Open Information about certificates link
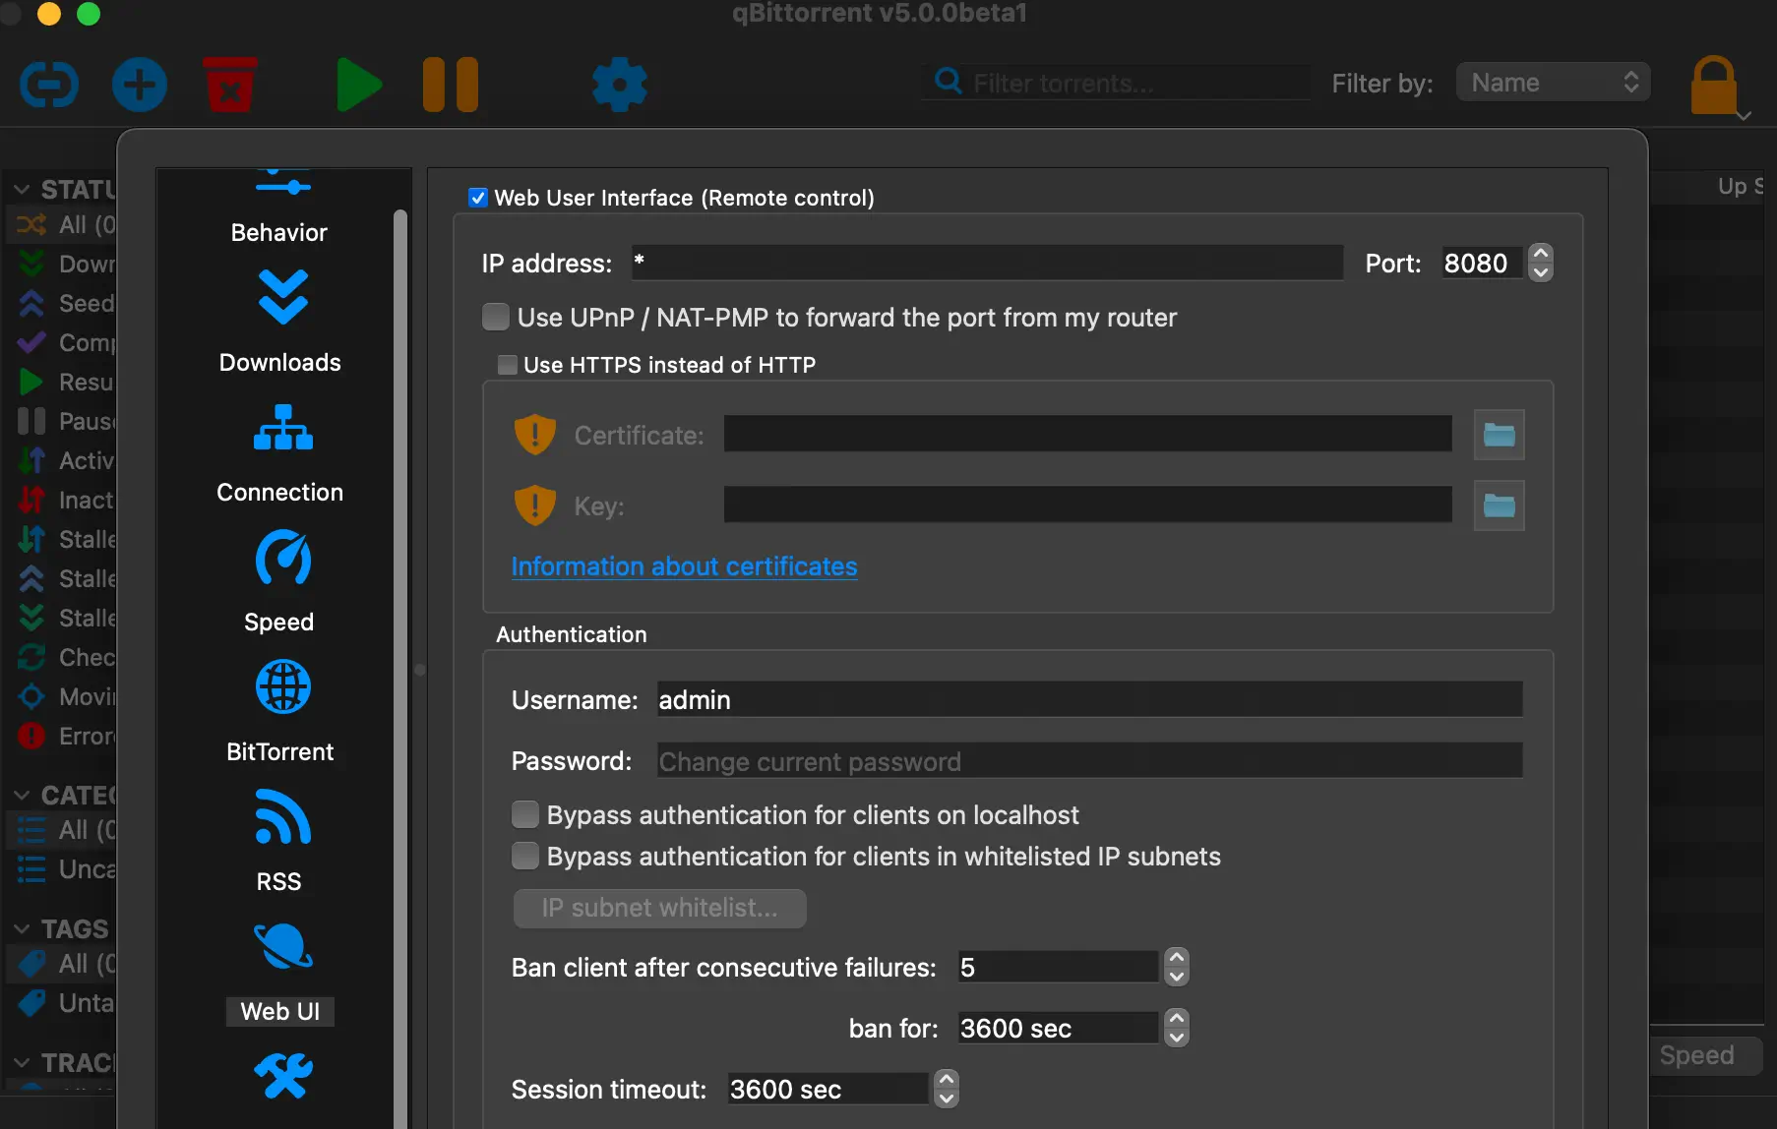The height and width of the screenshot is (1129, 1777). (x=684, y=566)
